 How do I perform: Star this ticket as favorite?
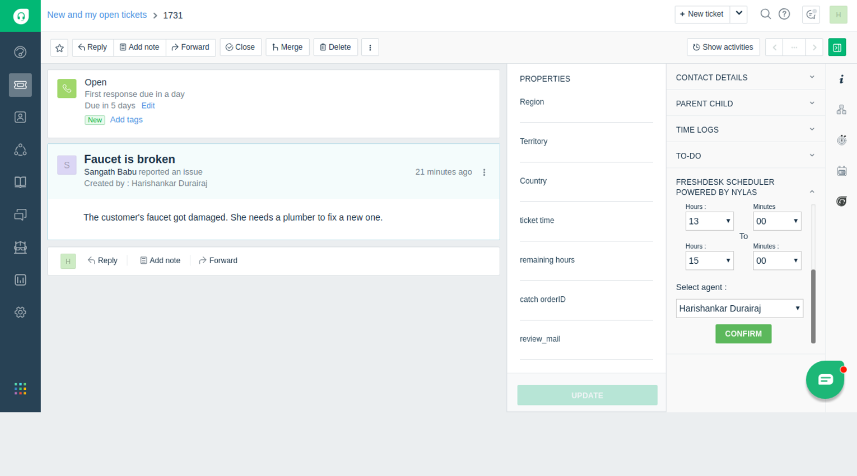(x=59, y=47)
